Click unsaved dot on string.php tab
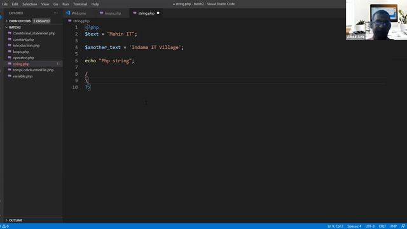This screenshot has height=229, width=407. tap(158, 13)
